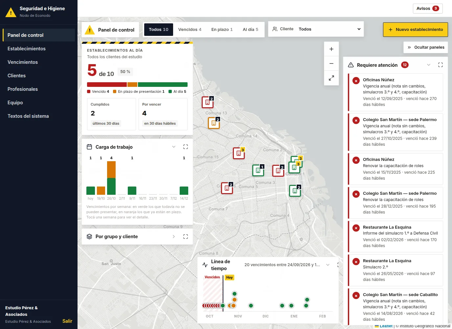
Task: Open the orange map marker below Comuna 13
Action: pos(214,123)
